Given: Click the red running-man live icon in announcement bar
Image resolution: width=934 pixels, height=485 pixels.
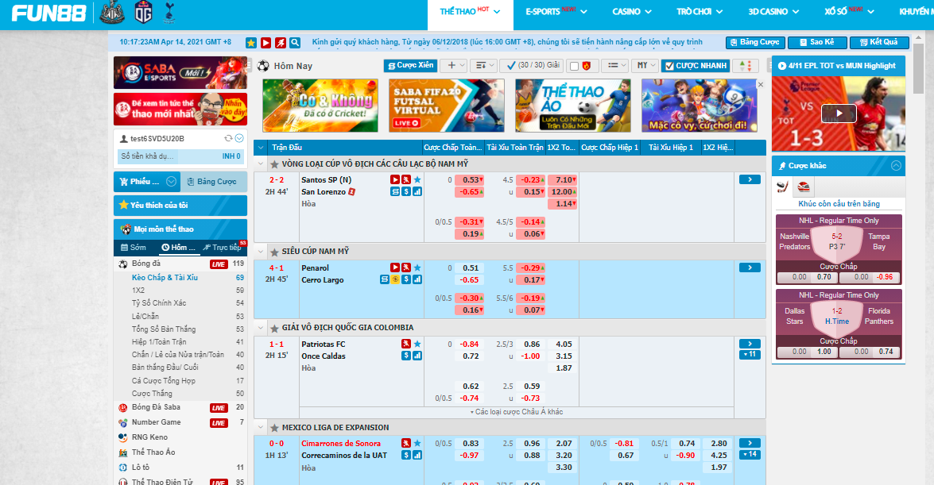Looking at the screenshot, I should pos(280,43).
